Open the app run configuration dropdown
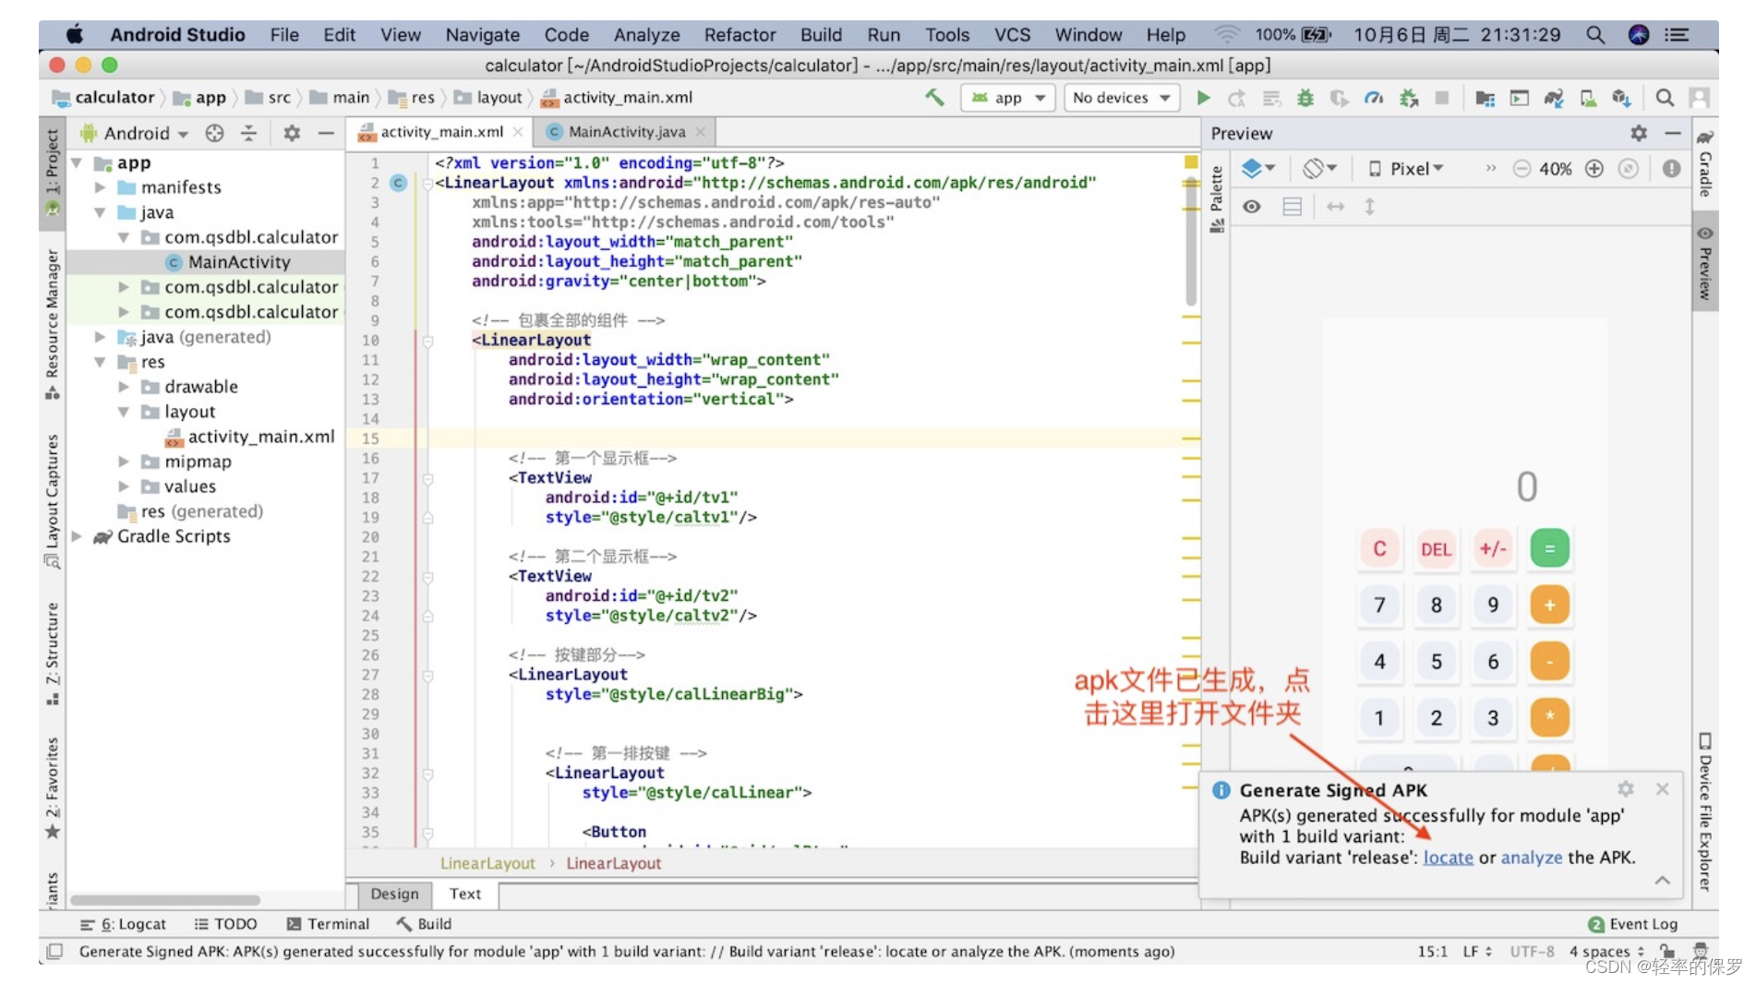1756x984 pixels. coord(1007,97)
